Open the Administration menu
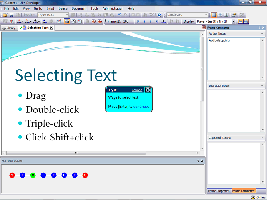Viewport: 267px width, 200px height. (113, 8)
